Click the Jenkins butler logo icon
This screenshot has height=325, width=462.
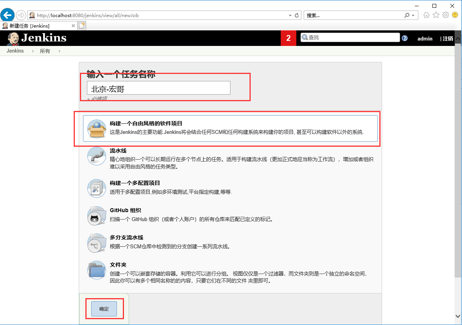point(13,39)
